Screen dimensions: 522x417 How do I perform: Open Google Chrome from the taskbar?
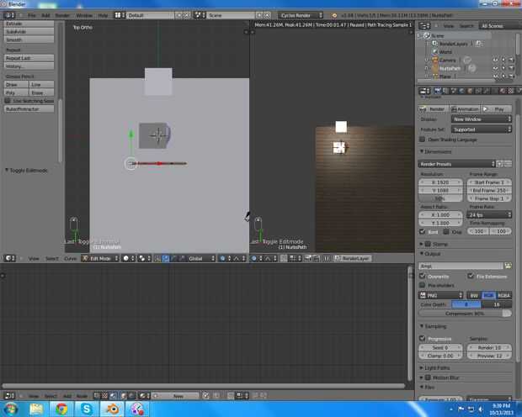(61, 409)
